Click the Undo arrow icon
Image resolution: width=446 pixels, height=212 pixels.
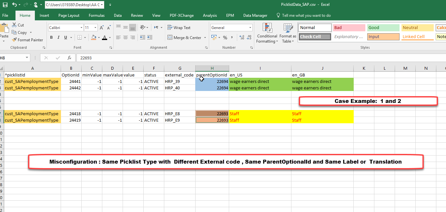pyautogui.click(x=15, y=5)
